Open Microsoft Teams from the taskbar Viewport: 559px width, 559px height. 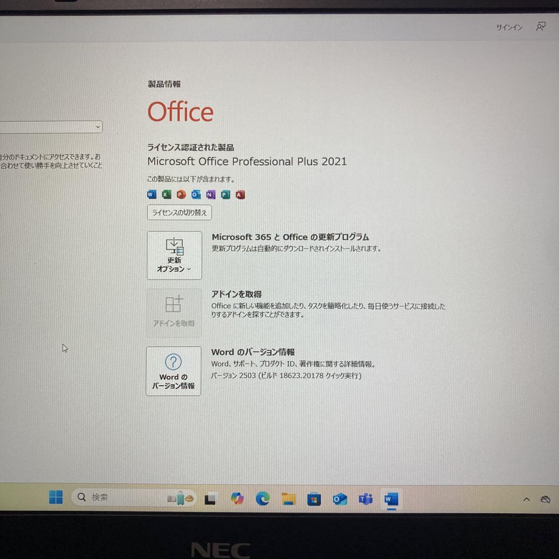[x=366, y=499]
